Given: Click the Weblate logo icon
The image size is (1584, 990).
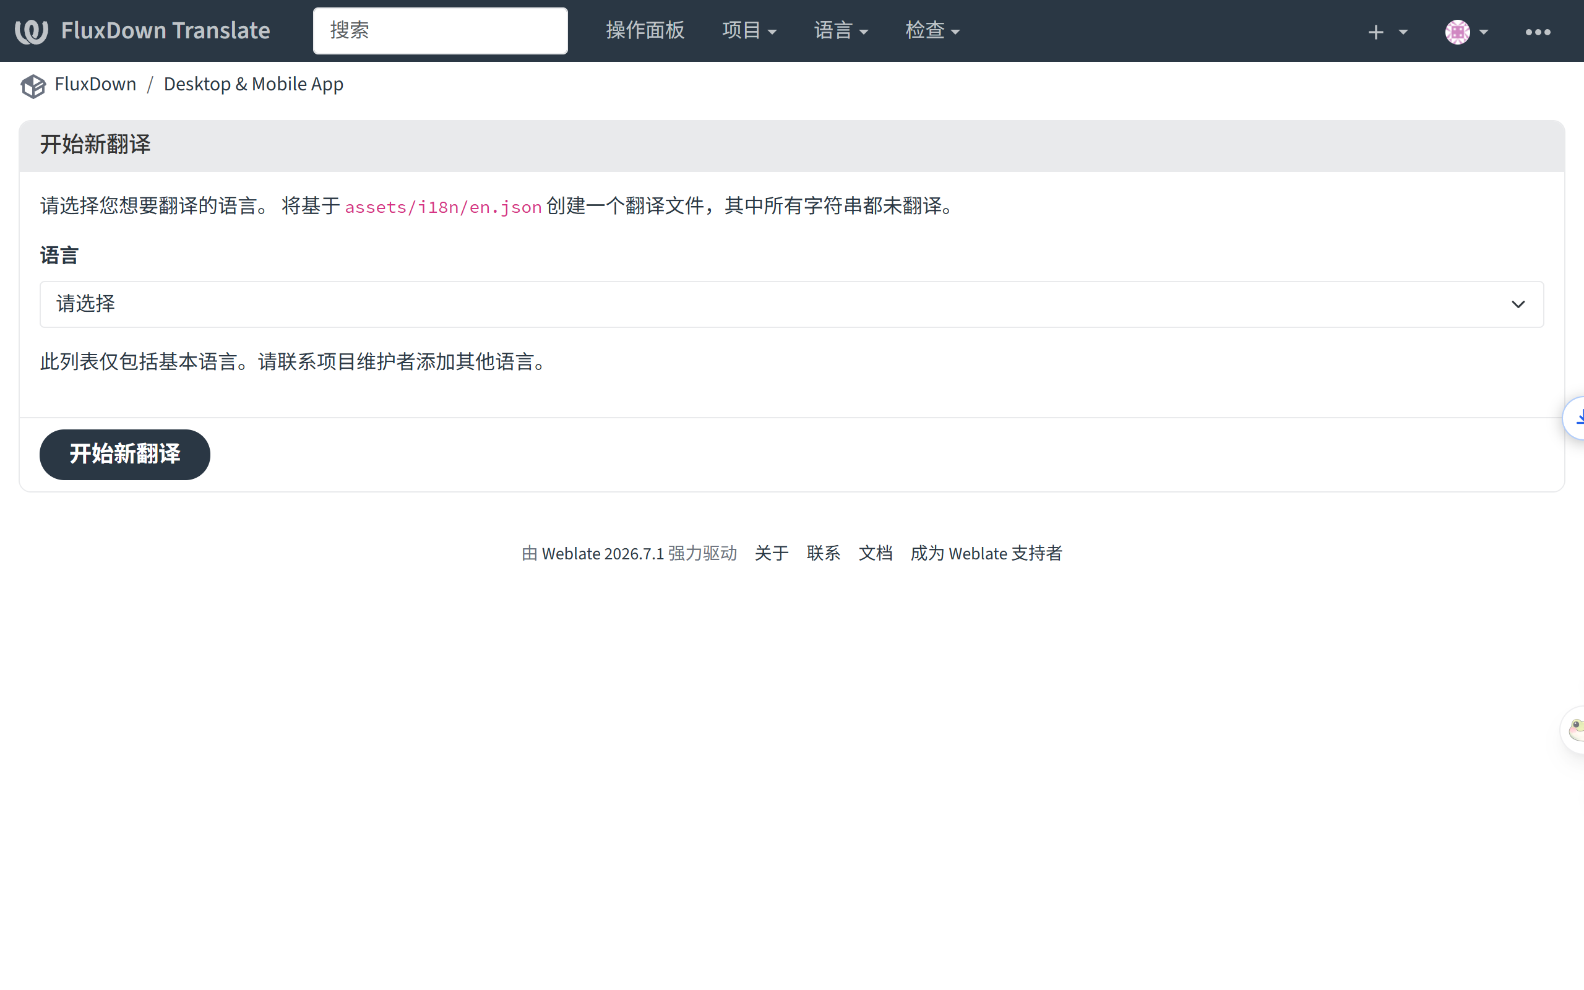Looking at the screenshot, I should [32, 31].
